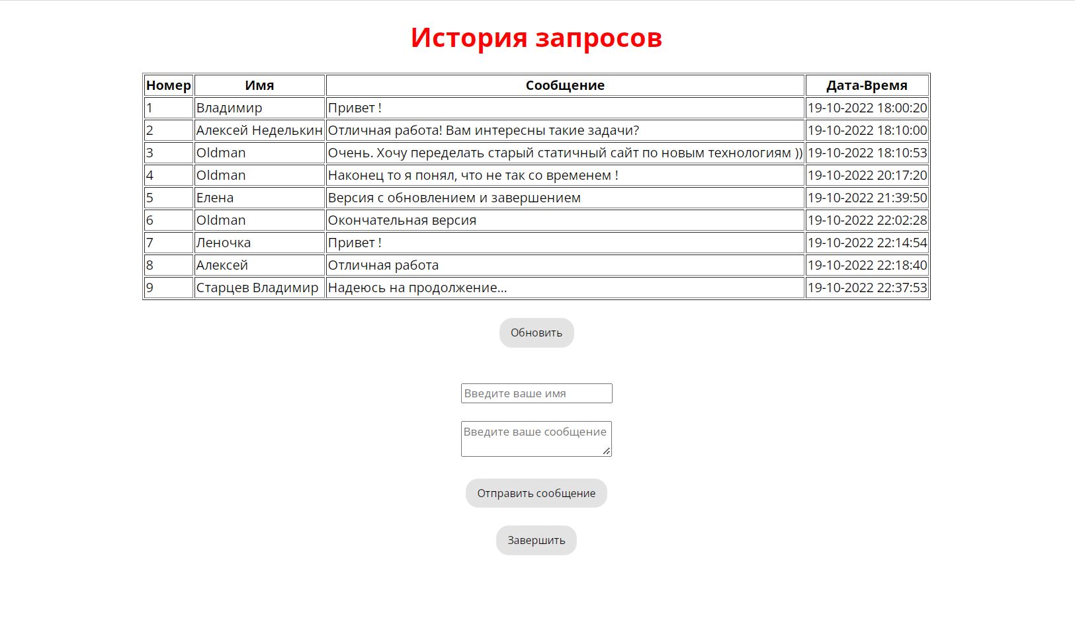Grab the message textarea resize handle

pos(606,451)
